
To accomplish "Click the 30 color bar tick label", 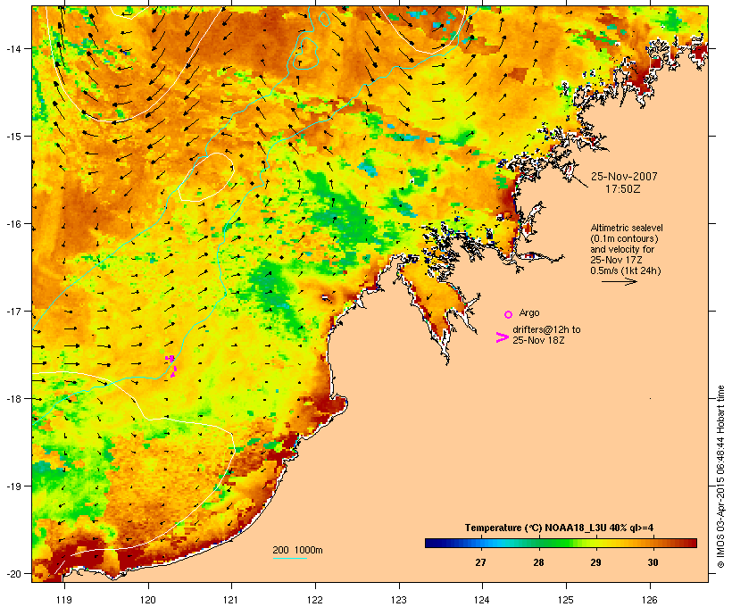I will point(653,562).
